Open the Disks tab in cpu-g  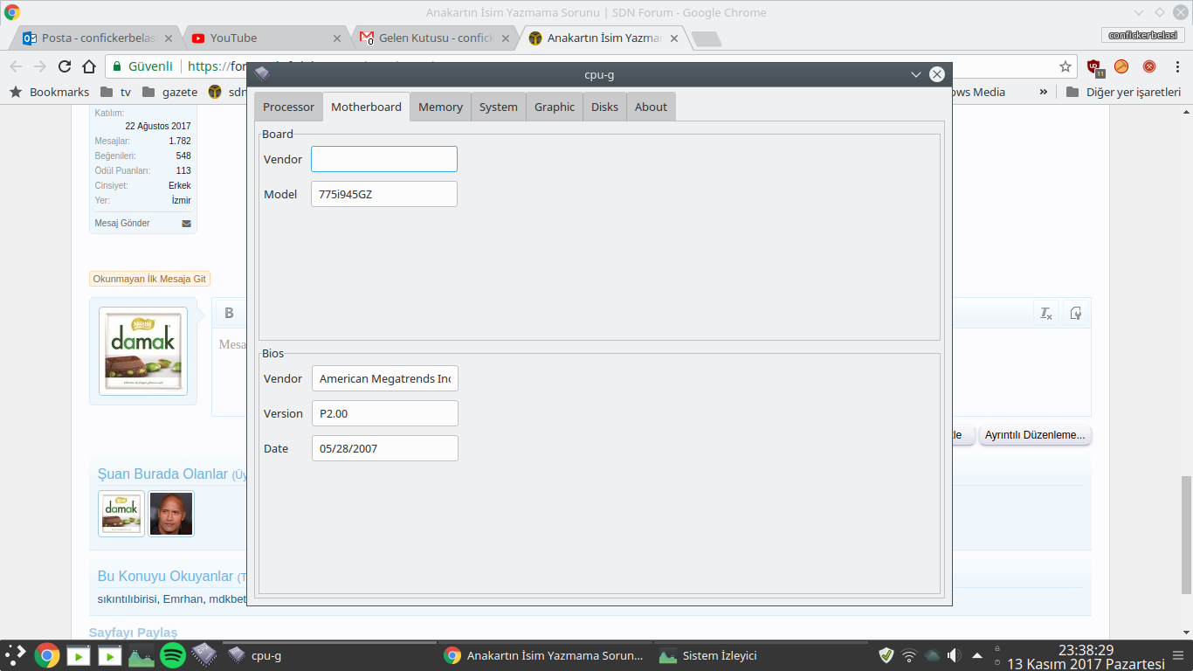tap(604, 107)
